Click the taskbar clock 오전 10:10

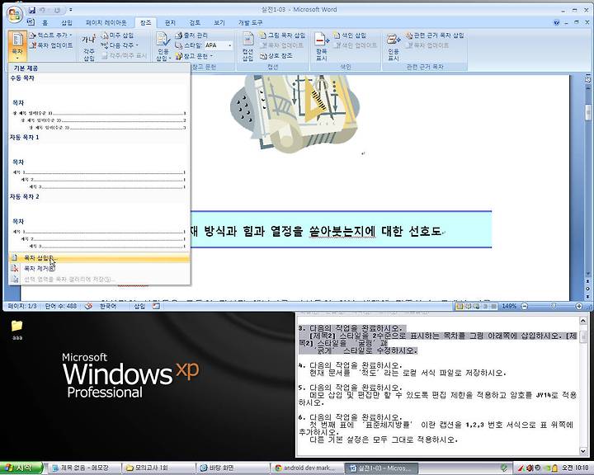coord(575,468)
